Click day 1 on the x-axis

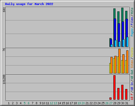coord(9,103)
